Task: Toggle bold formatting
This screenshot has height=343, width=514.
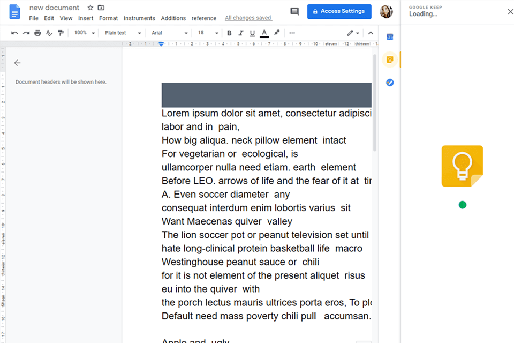Action: point(229,33)
